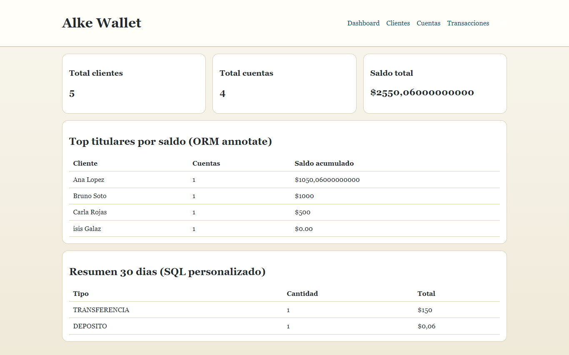The height and width of the screenshot is (355, 569).
Task: Select client Ana Lopez
Action: point(88,180)
